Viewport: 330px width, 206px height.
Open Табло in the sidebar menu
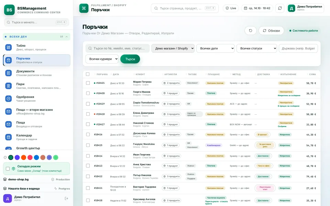pos(37,47)
